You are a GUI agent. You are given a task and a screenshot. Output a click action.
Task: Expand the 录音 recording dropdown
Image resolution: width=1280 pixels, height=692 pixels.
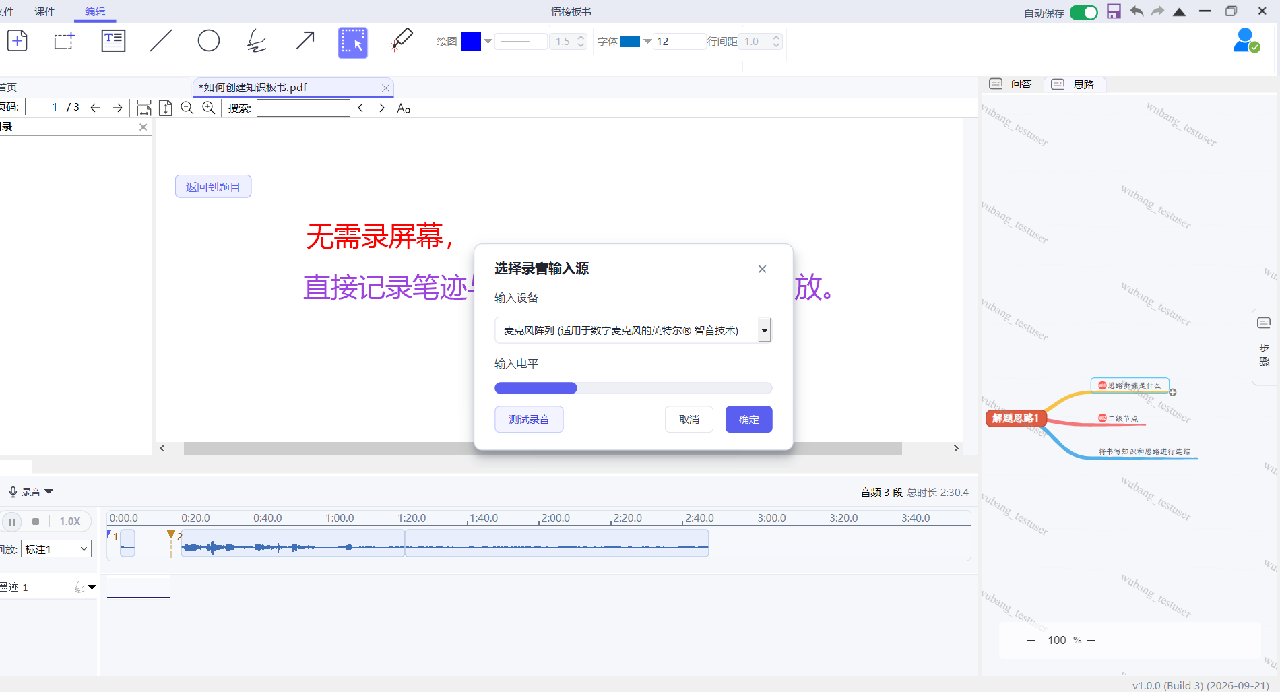pos(49,492)
